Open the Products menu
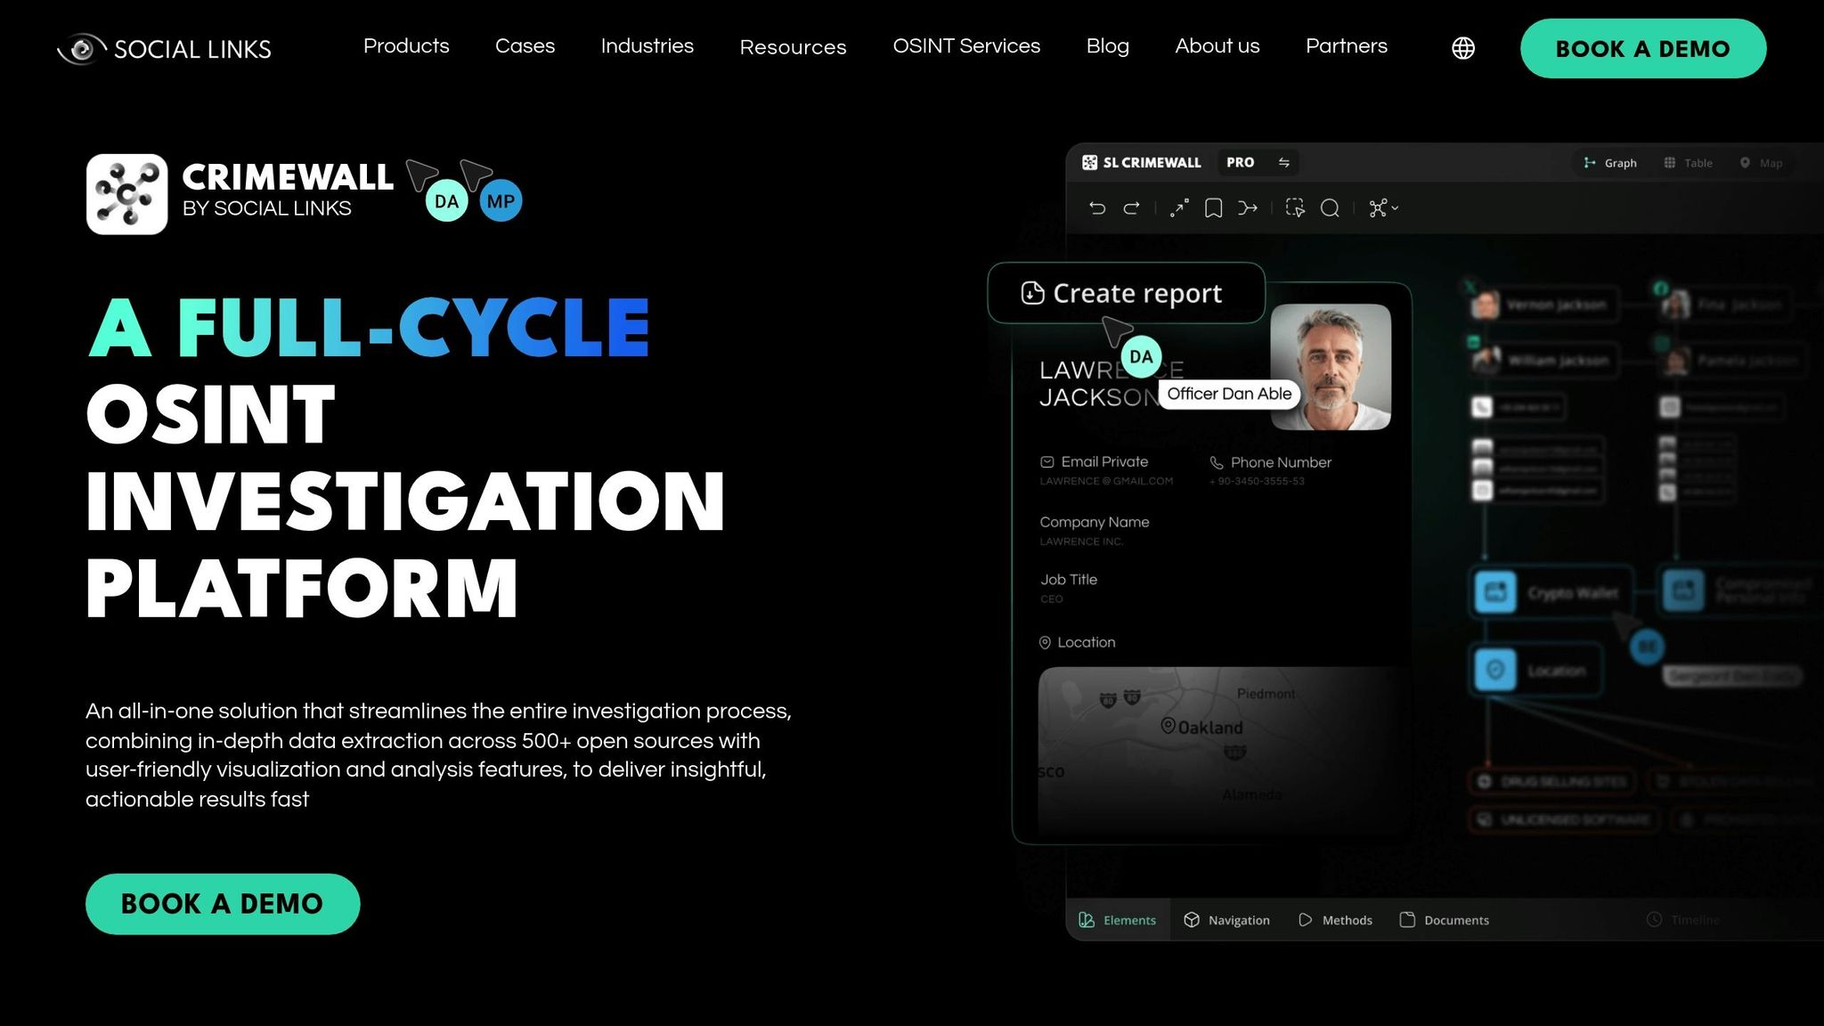 (x=406, y=46)
